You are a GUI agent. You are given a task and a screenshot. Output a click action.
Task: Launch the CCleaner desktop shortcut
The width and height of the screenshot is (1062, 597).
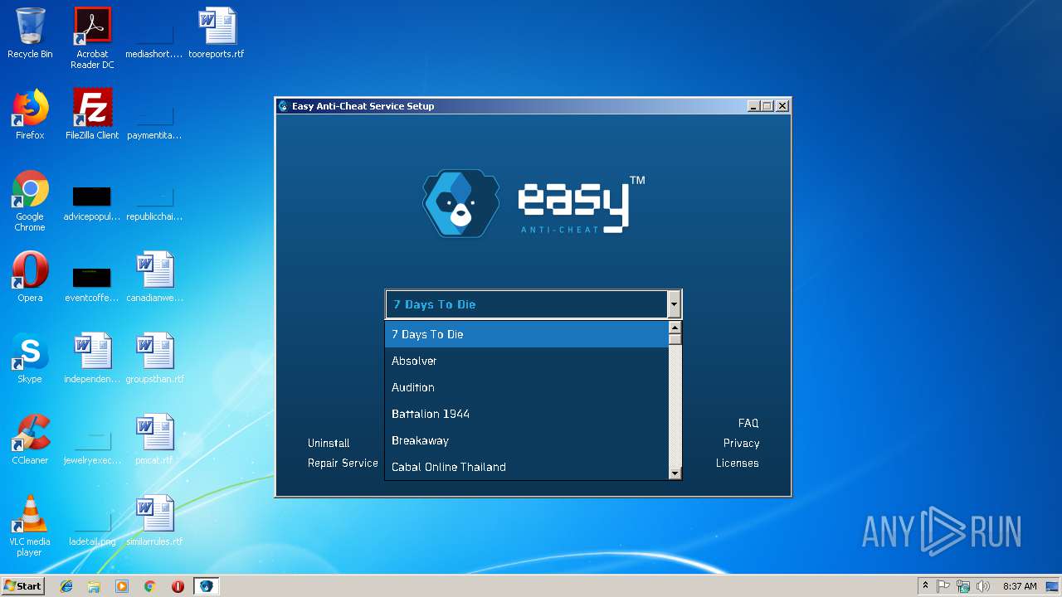click(30, 439)
